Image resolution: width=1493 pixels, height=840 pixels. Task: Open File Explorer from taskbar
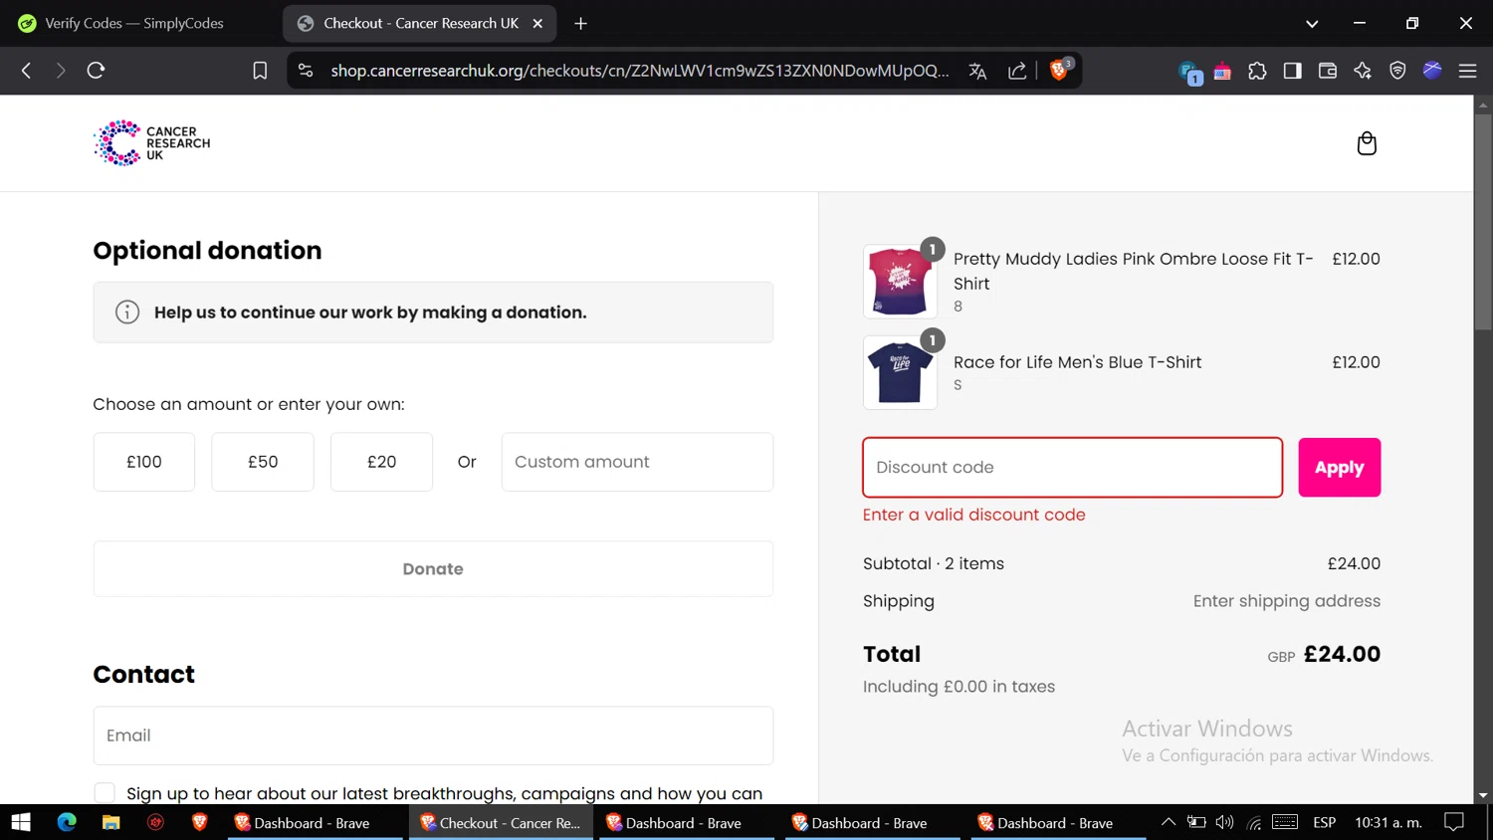(x=110, y=823)
